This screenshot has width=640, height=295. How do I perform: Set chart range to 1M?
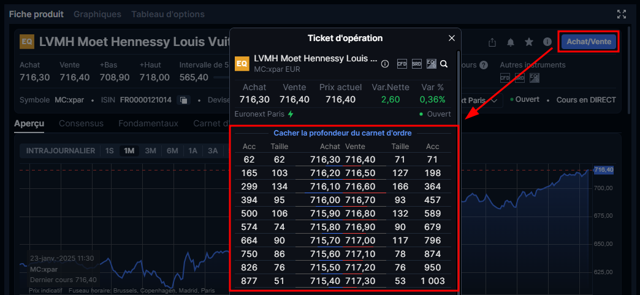pyautogui.click(x=129, y=151)
